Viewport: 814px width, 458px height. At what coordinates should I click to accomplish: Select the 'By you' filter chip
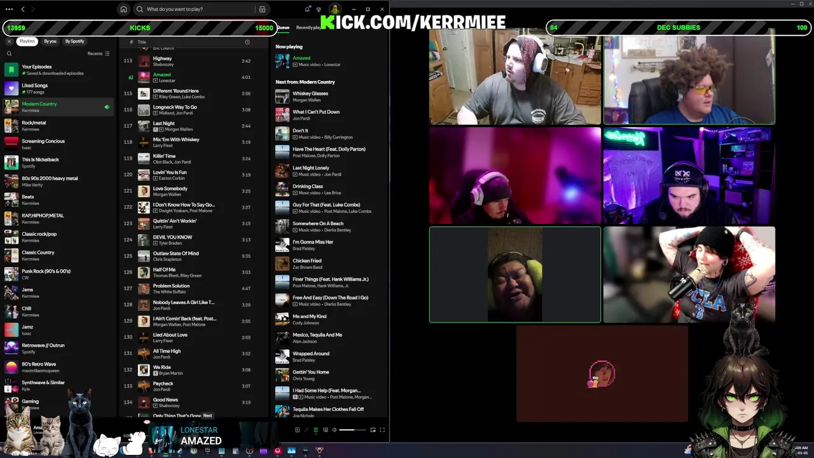click(50, 41)
